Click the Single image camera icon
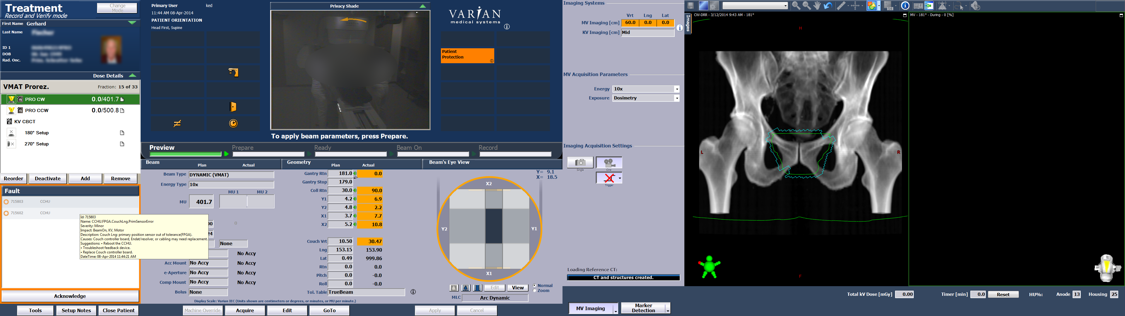 coord(580,162)
